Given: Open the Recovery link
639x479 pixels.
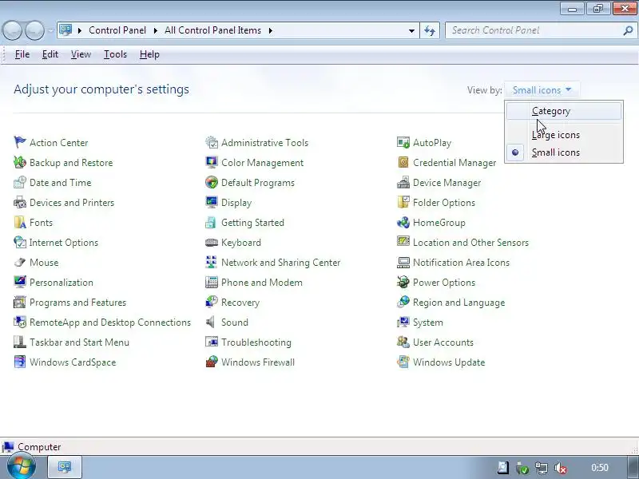Looking at the screenshot, I should coord(240,303).
